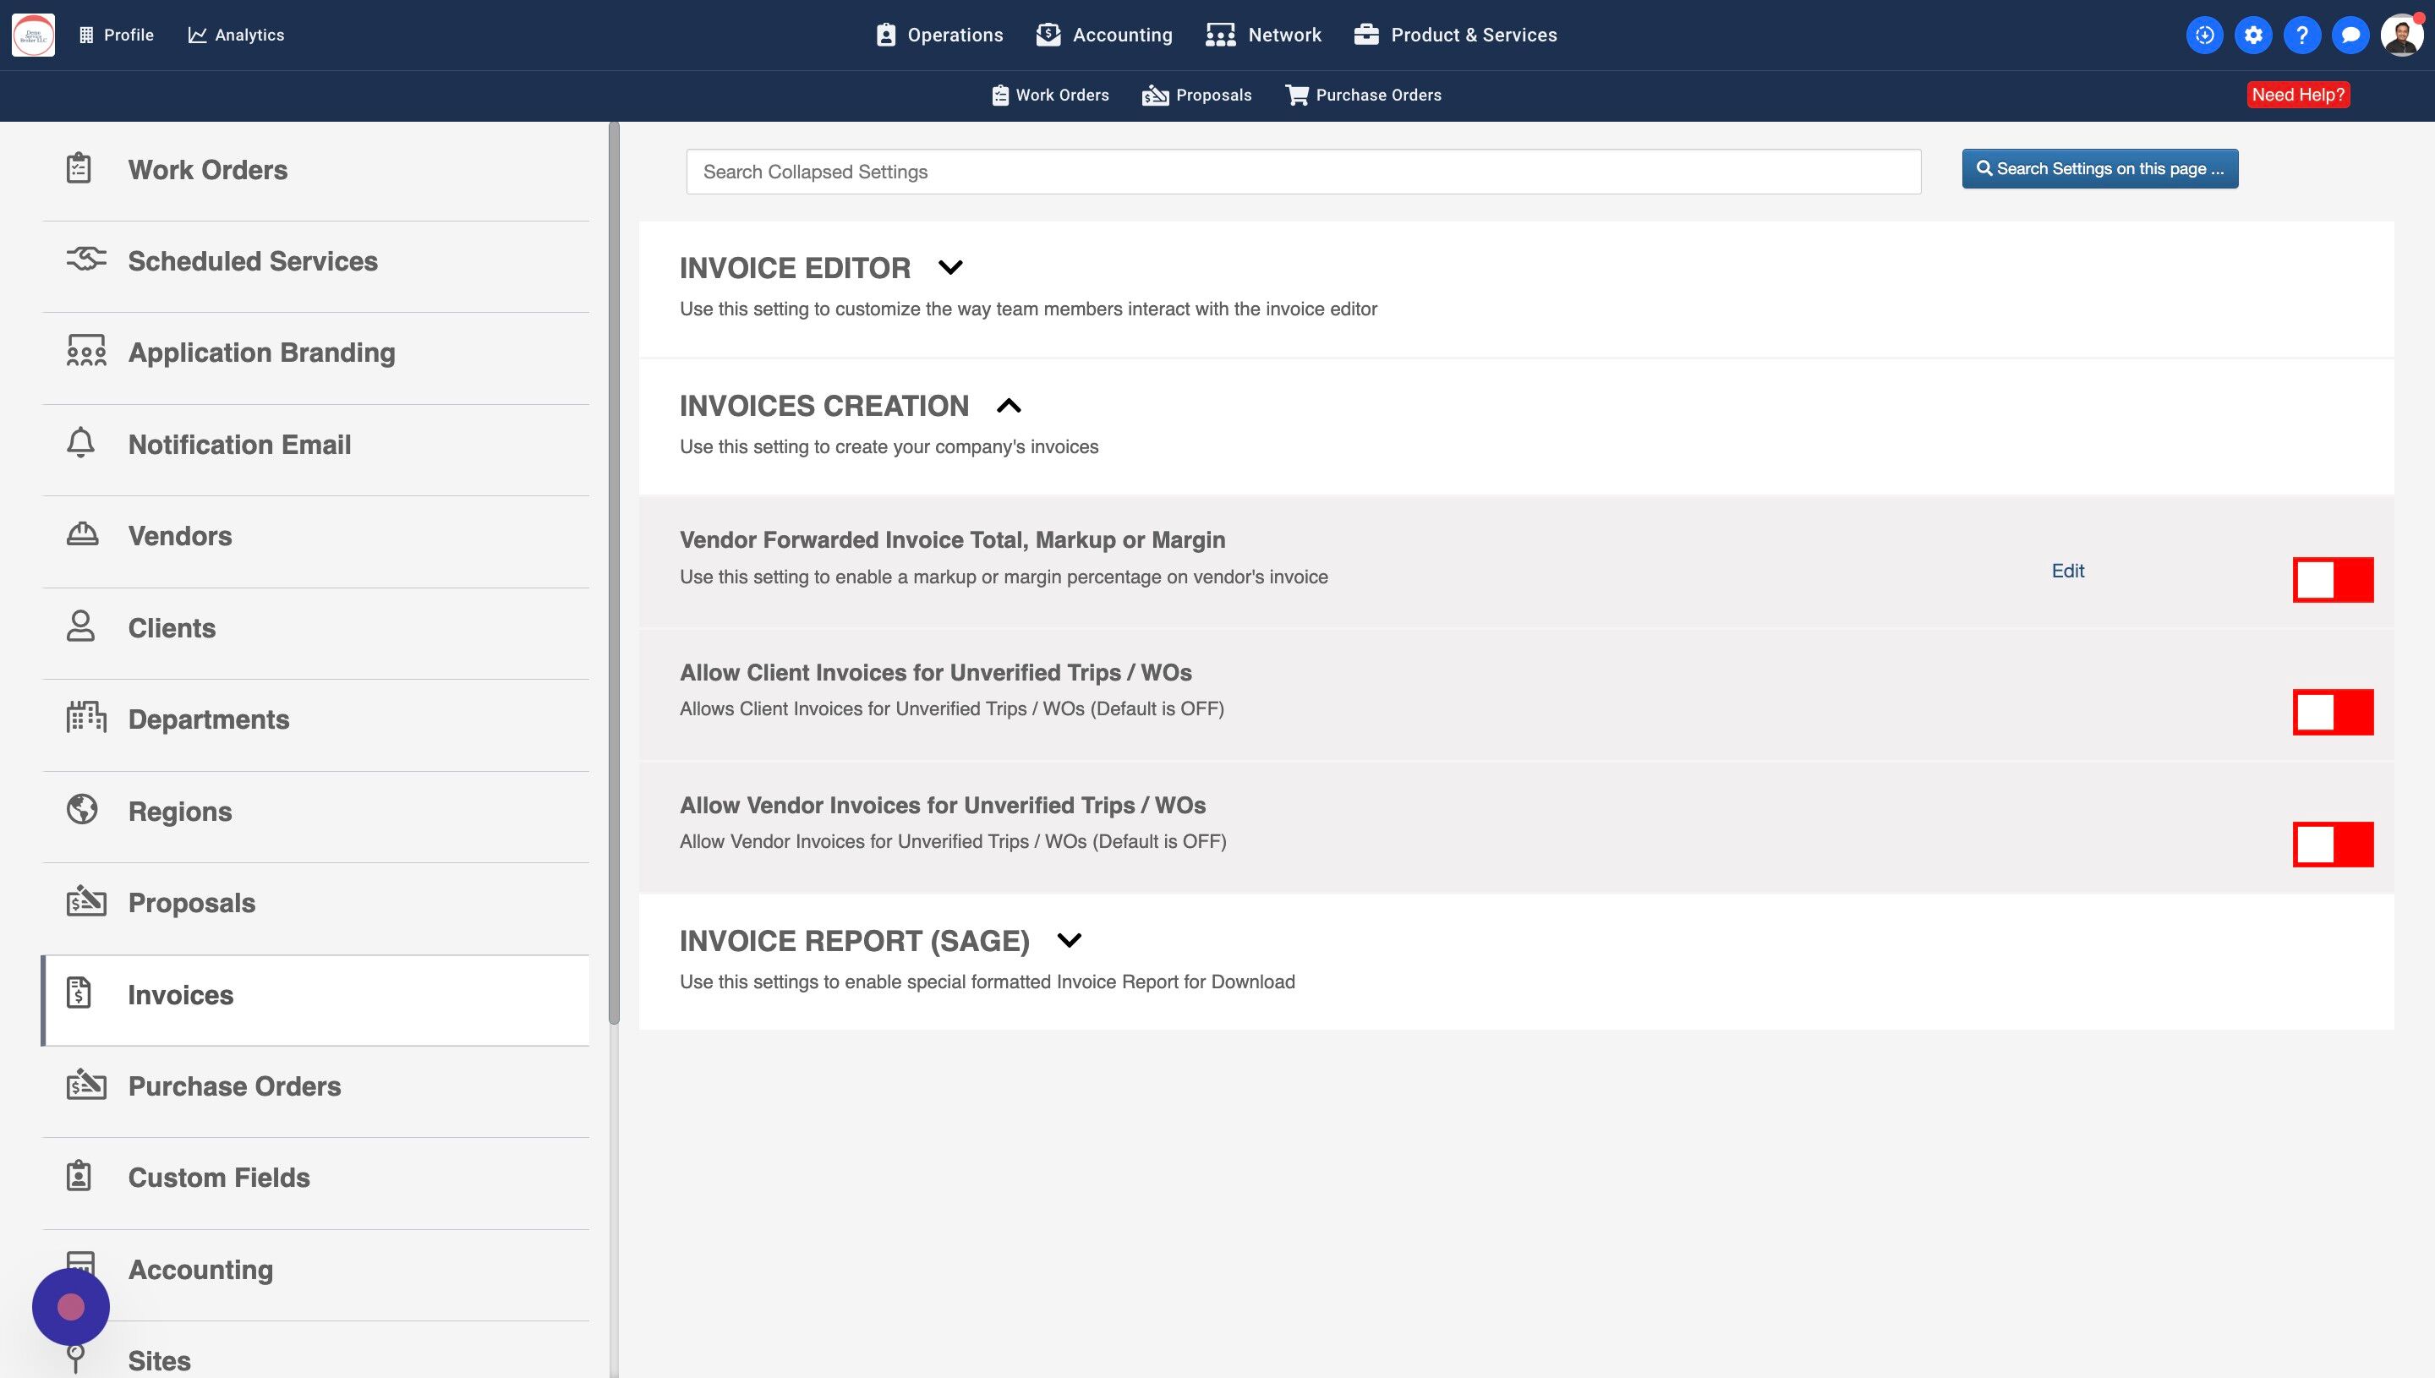Click the Edit link for vendor markup
This screenshot has height=1378, width=2435.
pos(2068,571)
